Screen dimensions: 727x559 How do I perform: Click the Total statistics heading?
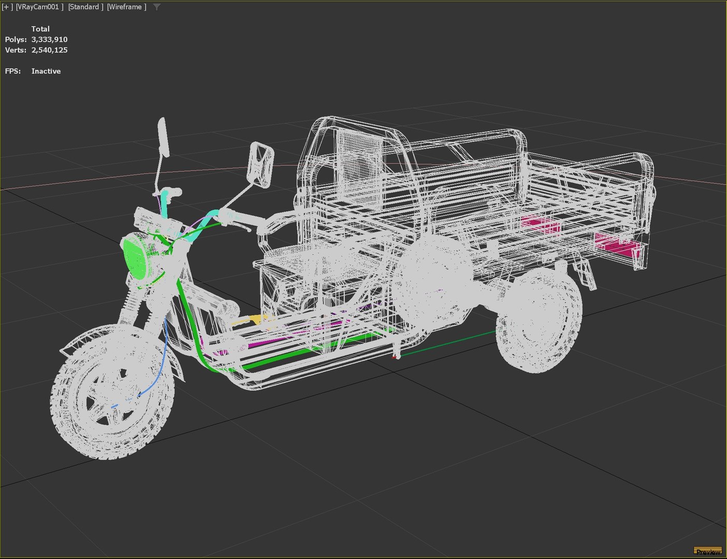coord(40,29)
